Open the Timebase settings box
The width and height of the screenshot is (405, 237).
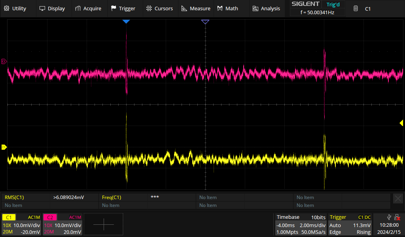coord(301,225)
